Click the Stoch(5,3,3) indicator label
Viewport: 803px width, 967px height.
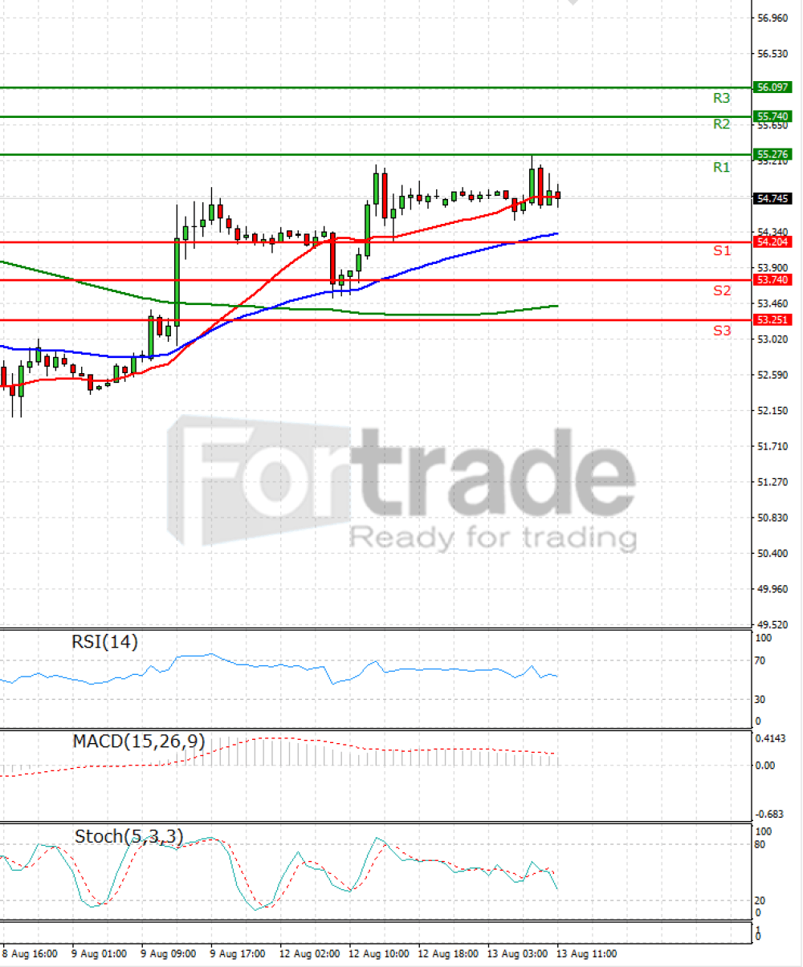pyautogui.click(x=128, y=837)
